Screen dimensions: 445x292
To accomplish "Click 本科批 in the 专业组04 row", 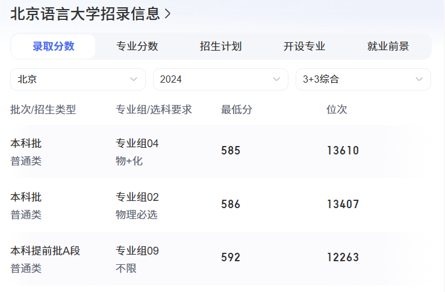I will coord(26,144).
